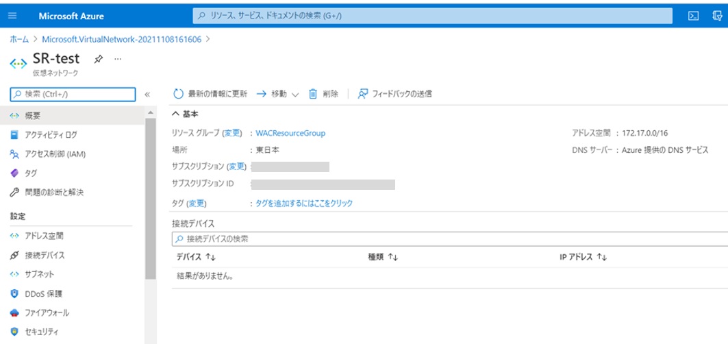Collapse the left menu with double chevron
The width and height of the screenshot is (728, 344).
coord(147,95)
